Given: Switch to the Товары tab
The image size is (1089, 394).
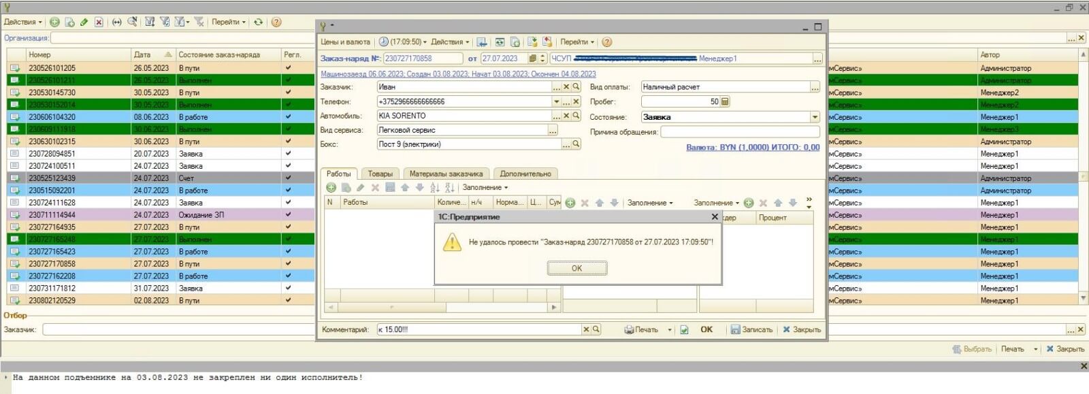Looking at the screenshot, I should pos(380,174).
